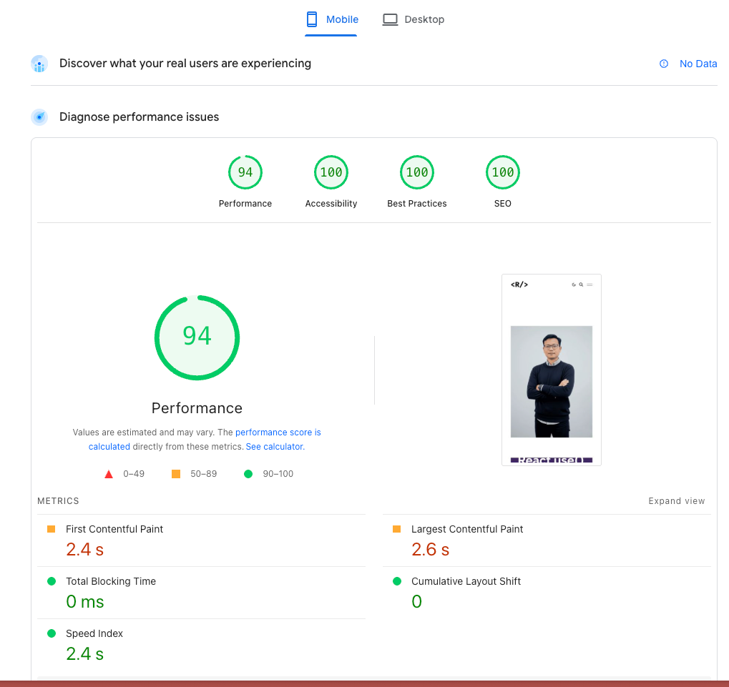Jump to Performance score gauge 94
Image resolution: width=729 pixels, height=687 pixels.
coord(245,173)
